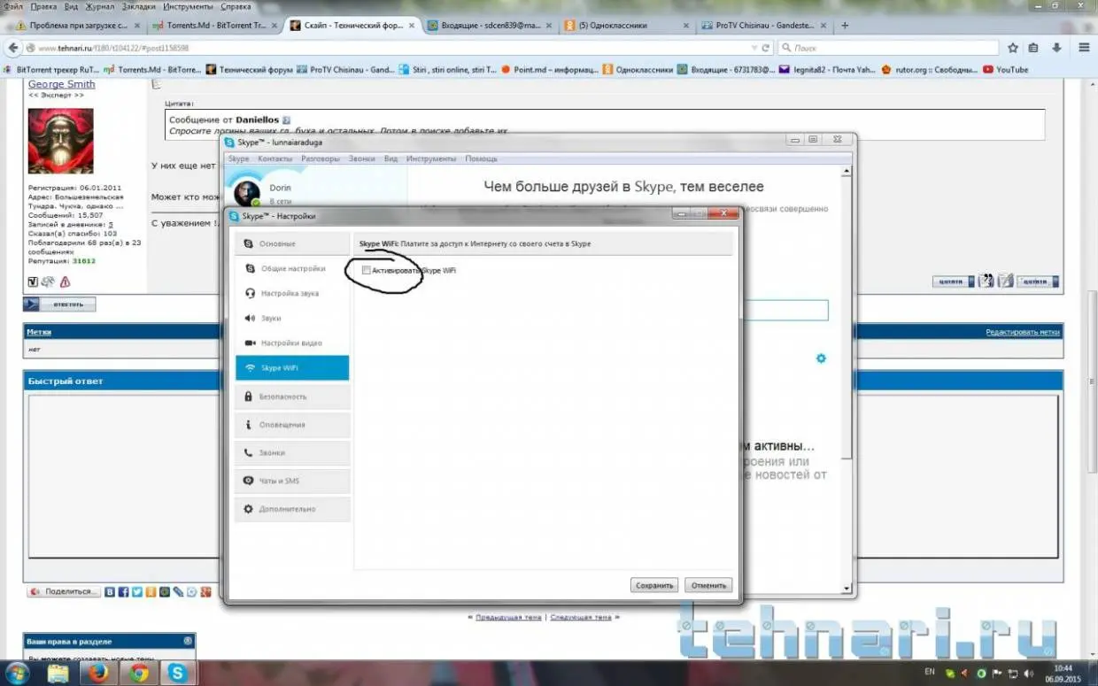Click the Skype window vertical scrollbar
Viewport: 1098px width, 686px height.
[847, 381]
